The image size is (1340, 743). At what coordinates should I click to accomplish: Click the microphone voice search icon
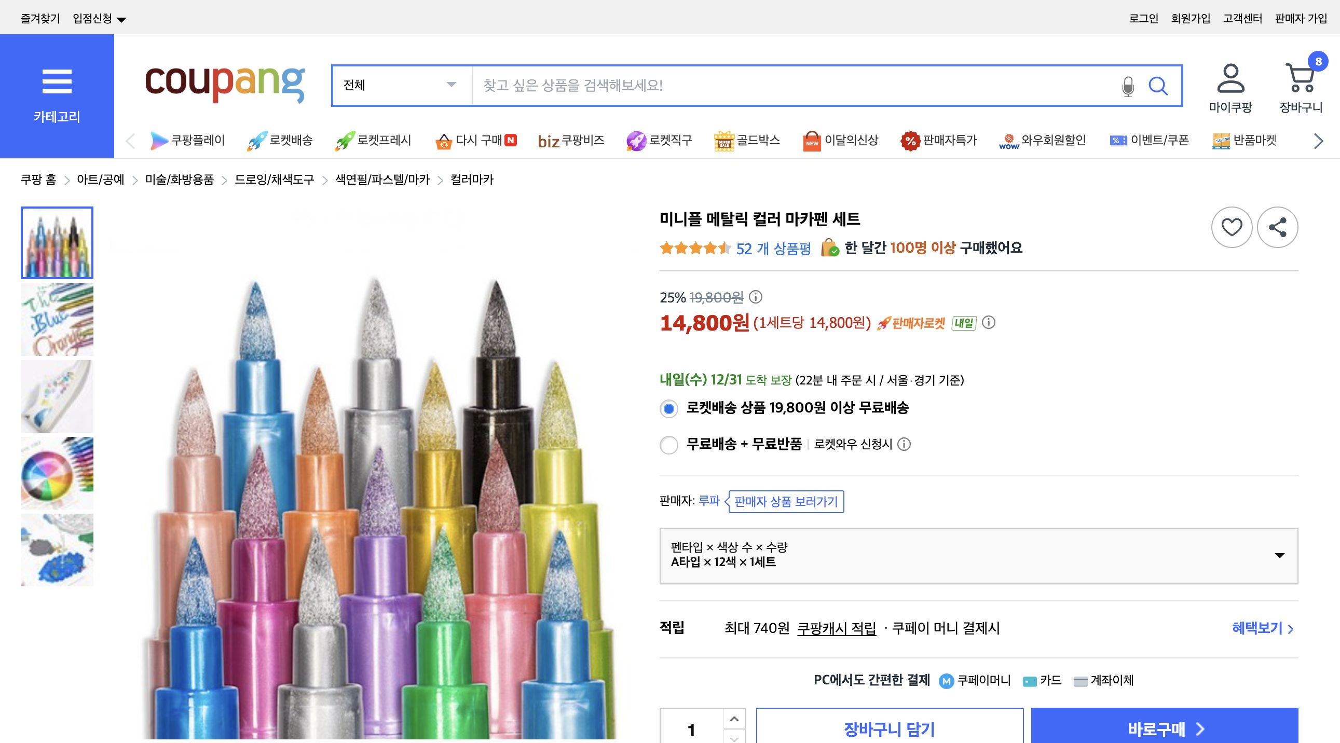point(1127,86)
